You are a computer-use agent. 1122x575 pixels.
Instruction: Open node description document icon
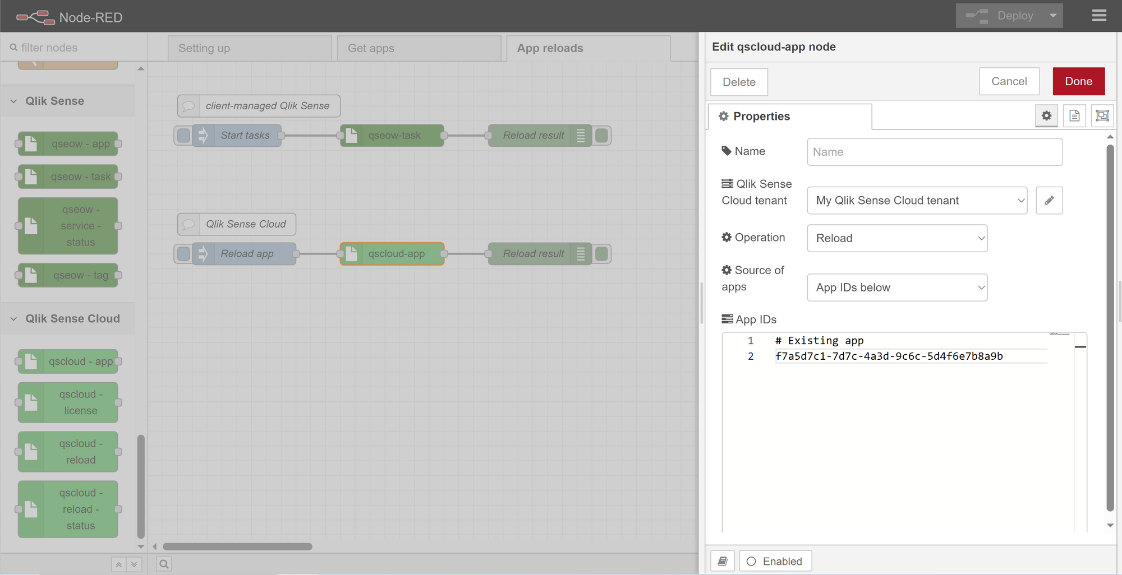pyautogui.click(x=1074, y=115)
